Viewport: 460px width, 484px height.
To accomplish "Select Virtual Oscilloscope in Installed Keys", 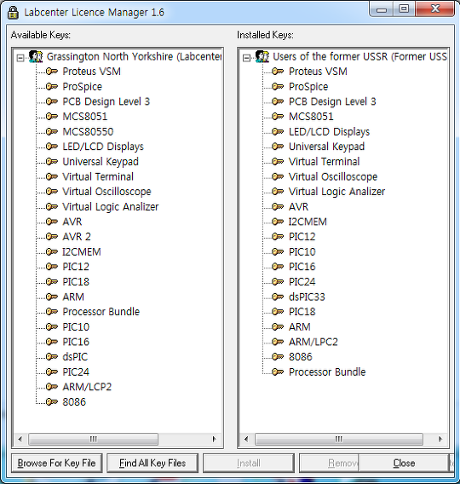I will [x=333, y=176].
